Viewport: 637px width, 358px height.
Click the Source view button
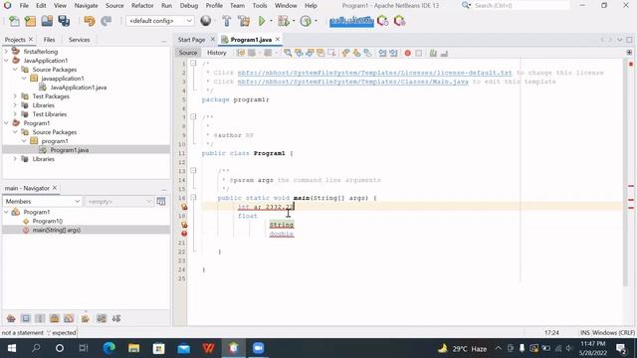point(188,53)
